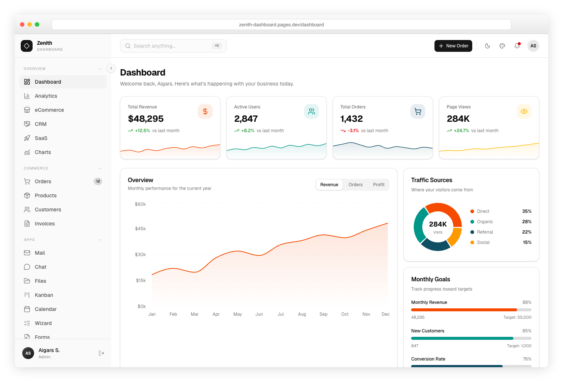
Task: Open the Kanban board icon
Action: tap(27, 295)
